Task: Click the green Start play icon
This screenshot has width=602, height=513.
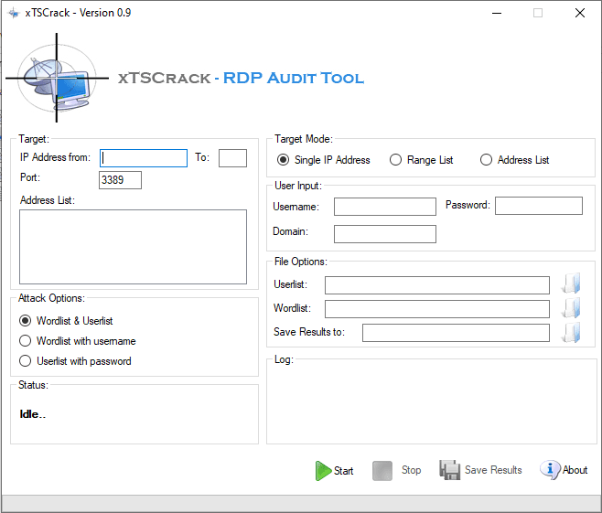Action: pos(323,470)
